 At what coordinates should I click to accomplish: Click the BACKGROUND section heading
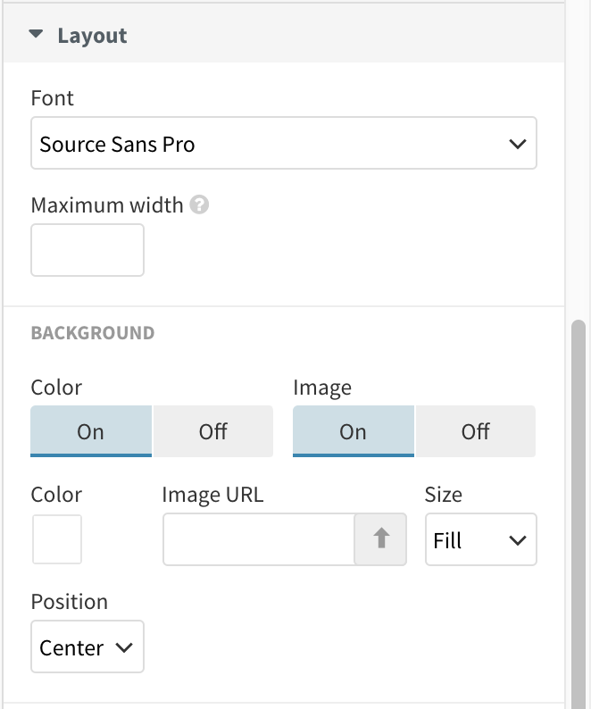92,333
